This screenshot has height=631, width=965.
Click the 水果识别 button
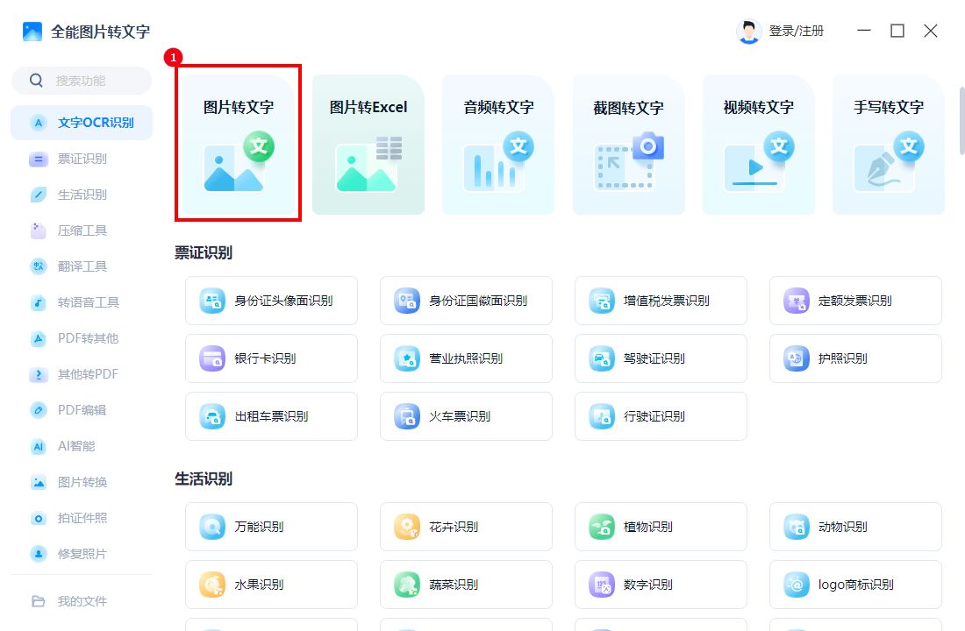pos(271,585)
